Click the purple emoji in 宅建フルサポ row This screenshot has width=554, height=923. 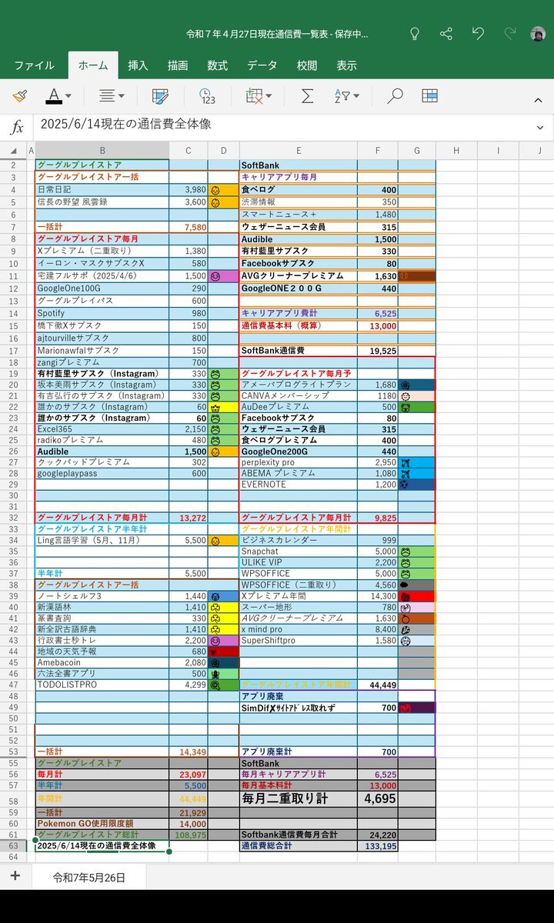coord(216,275)
